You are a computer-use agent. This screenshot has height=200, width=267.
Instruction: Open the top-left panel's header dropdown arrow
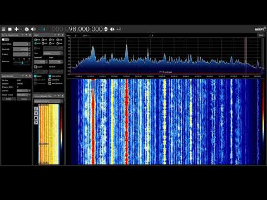23,35
